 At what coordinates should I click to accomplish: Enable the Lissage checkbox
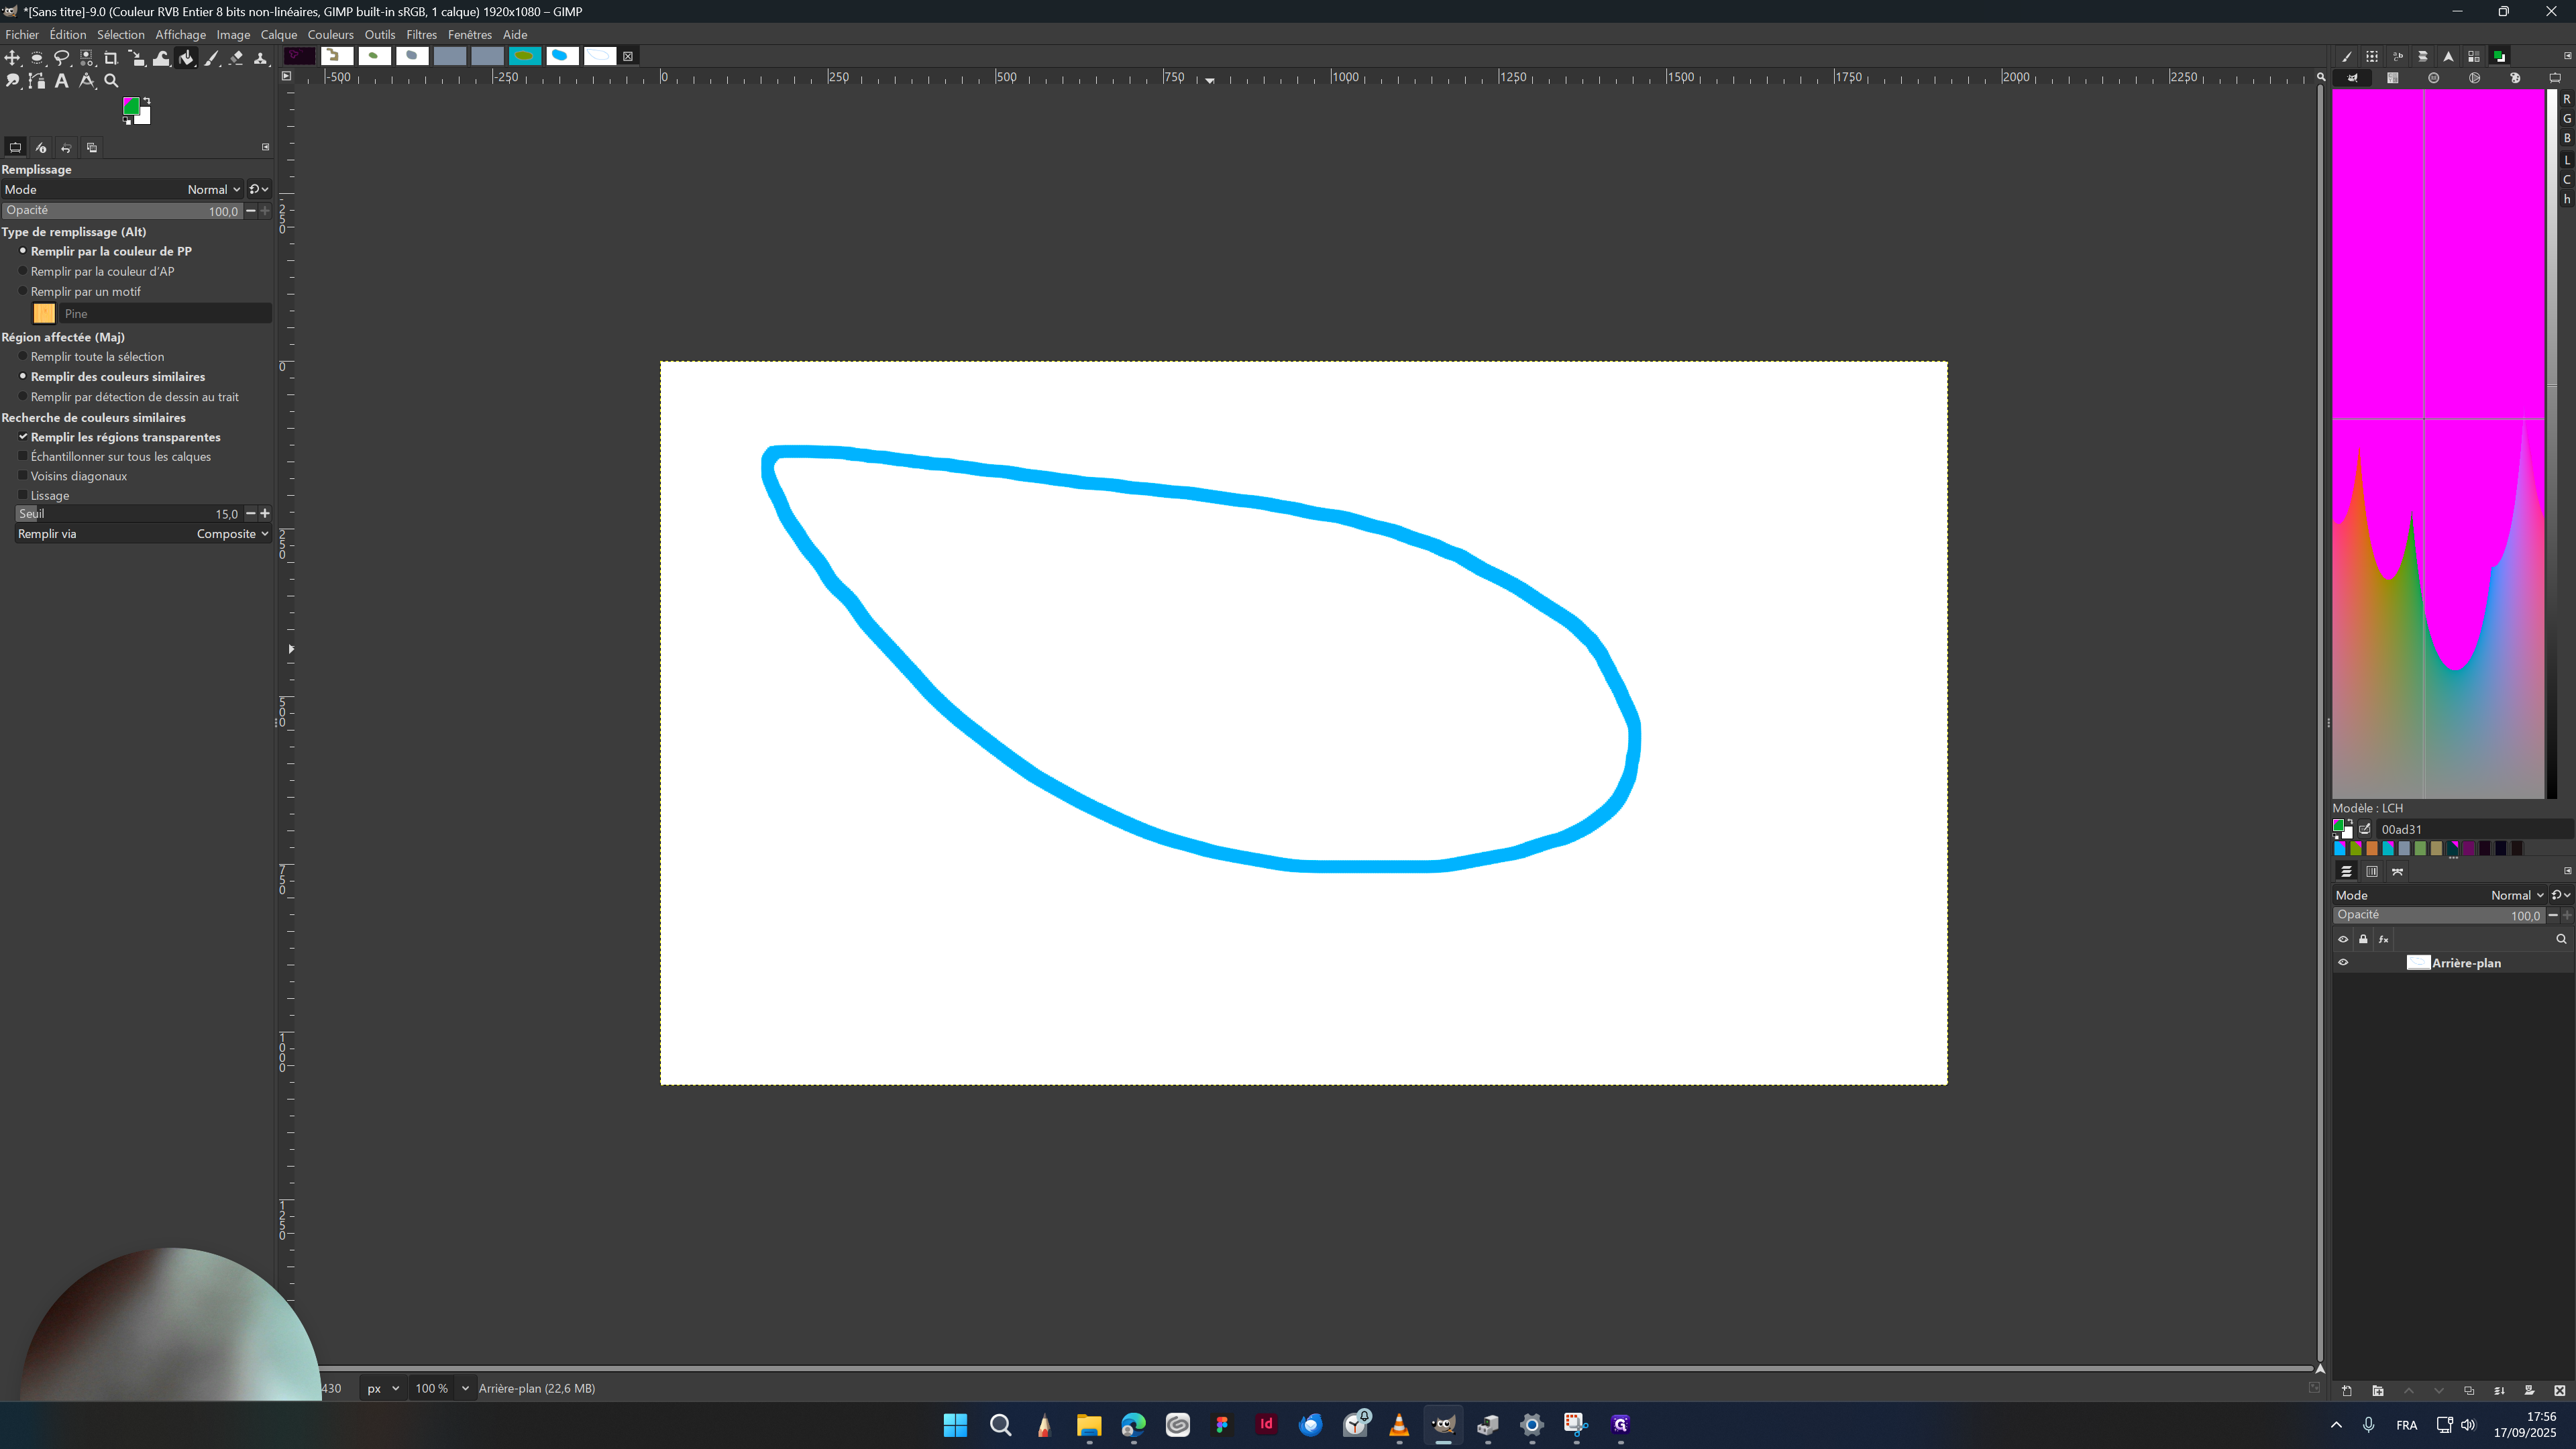point(23,495)
